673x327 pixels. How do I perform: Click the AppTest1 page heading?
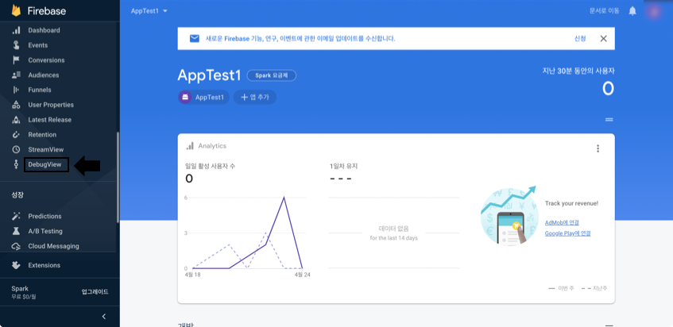point(209,75)
